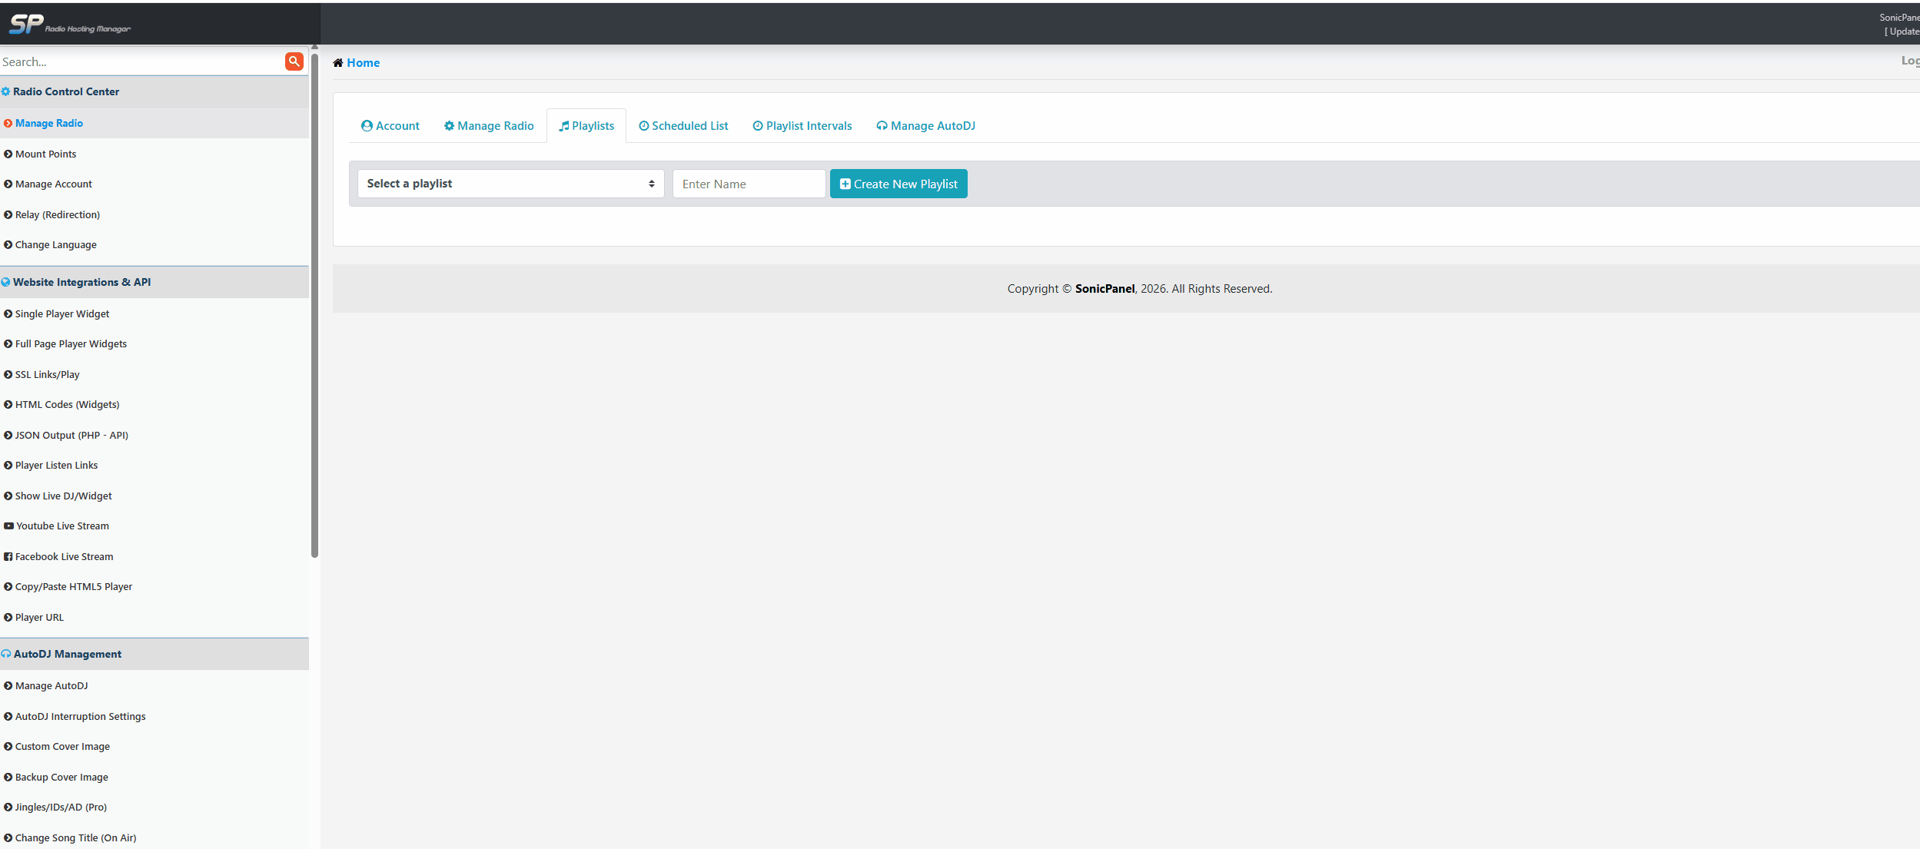Click the Facebook Live Stream icon
This screenshot has height=849, width=1920.
pyautogui.click(x=8, y=557)
